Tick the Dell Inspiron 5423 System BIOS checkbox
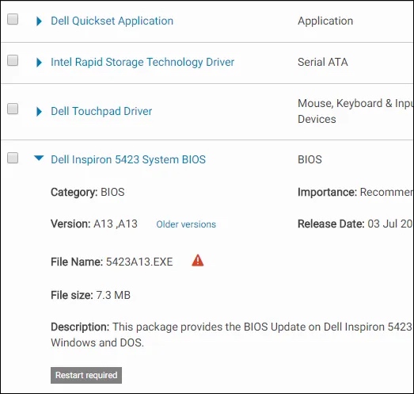 click(13, 158)
